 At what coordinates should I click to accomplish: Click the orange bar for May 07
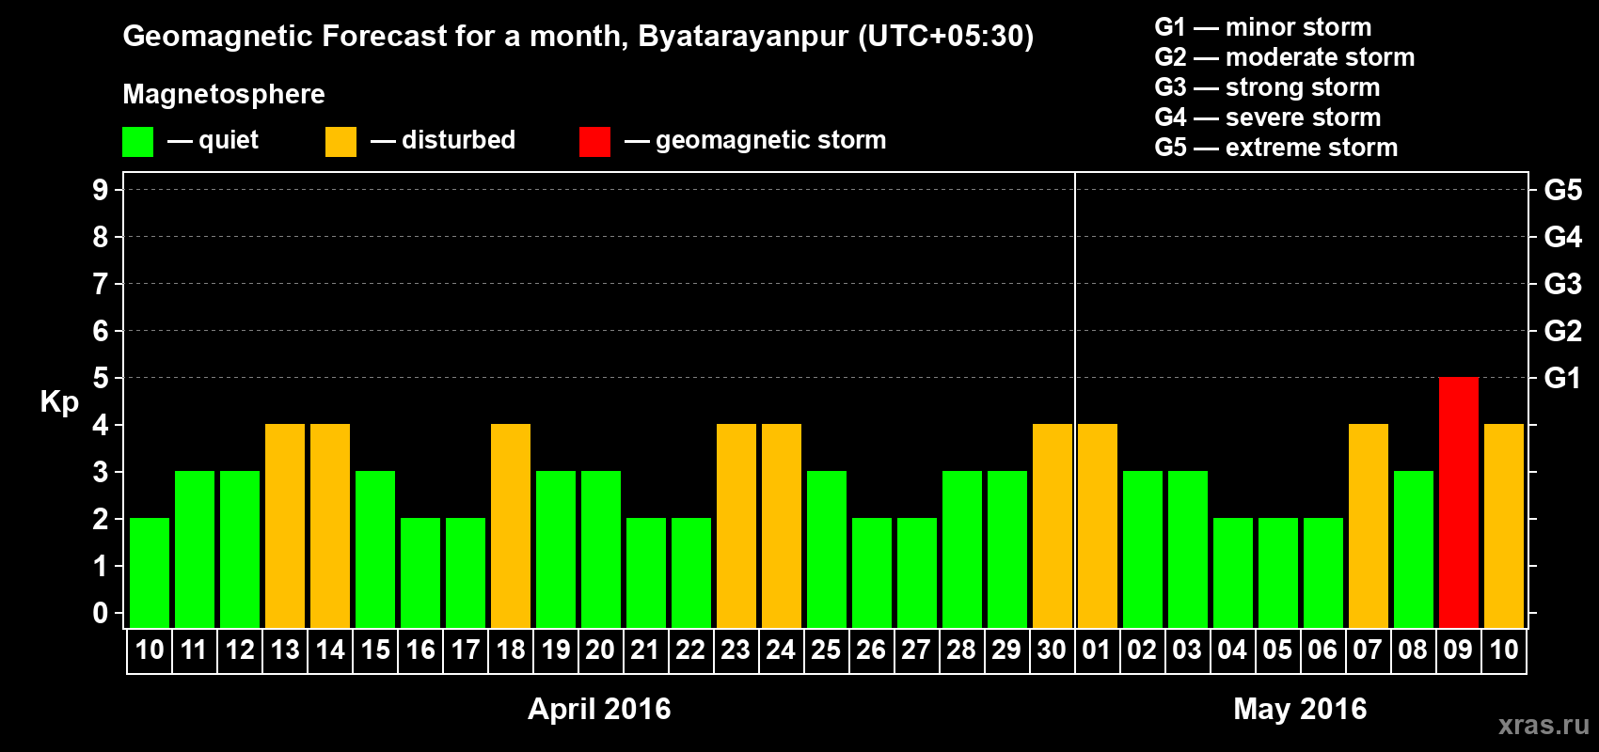click(1369, 525)
